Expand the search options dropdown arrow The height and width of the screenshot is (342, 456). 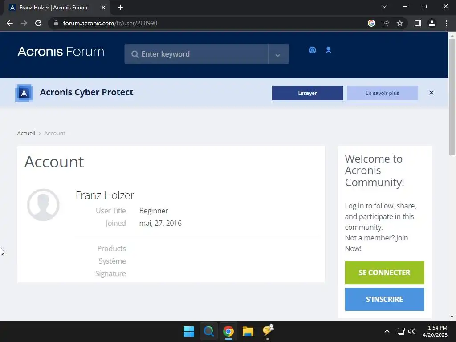coord(278,54)
